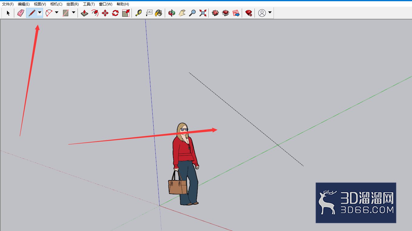Select the Rotate tool

coord(115,13)
